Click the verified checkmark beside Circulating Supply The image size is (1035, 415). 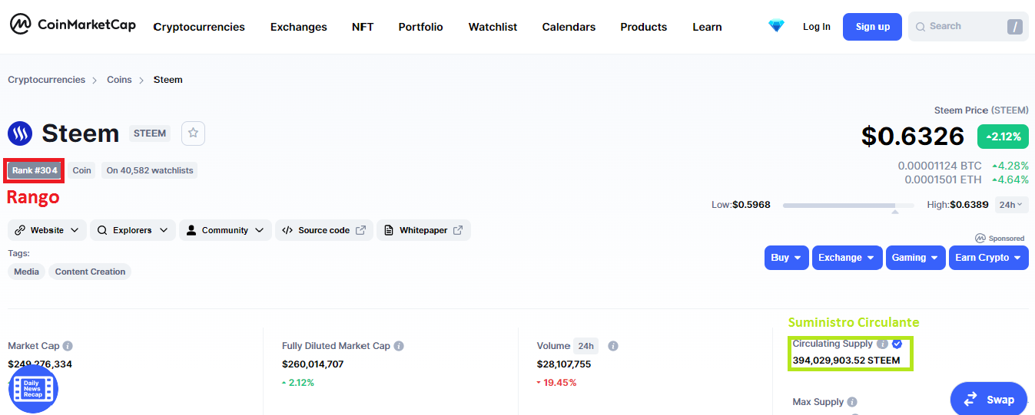point(897,344)
